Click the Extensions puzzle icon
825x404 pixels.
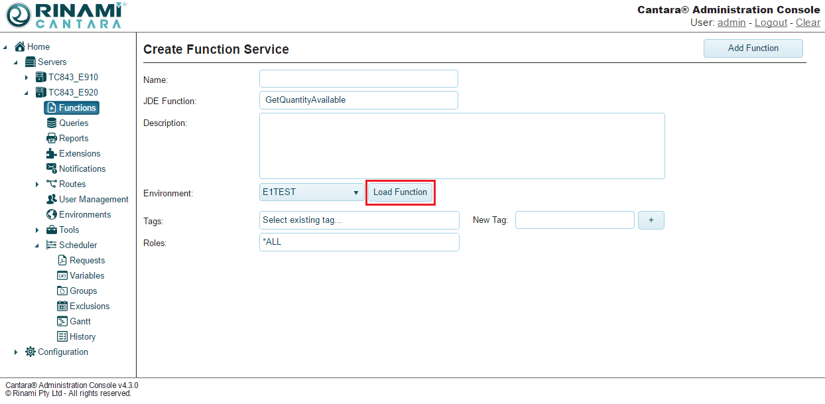(52, 153)
